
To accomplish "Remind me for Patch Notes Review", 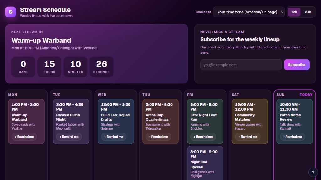I will tap(292, 137).
